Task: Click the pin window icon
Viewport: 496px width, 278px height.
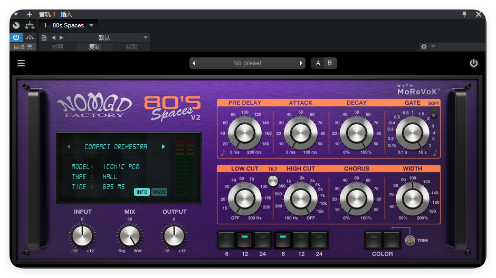Action: [x=464, y=14]
